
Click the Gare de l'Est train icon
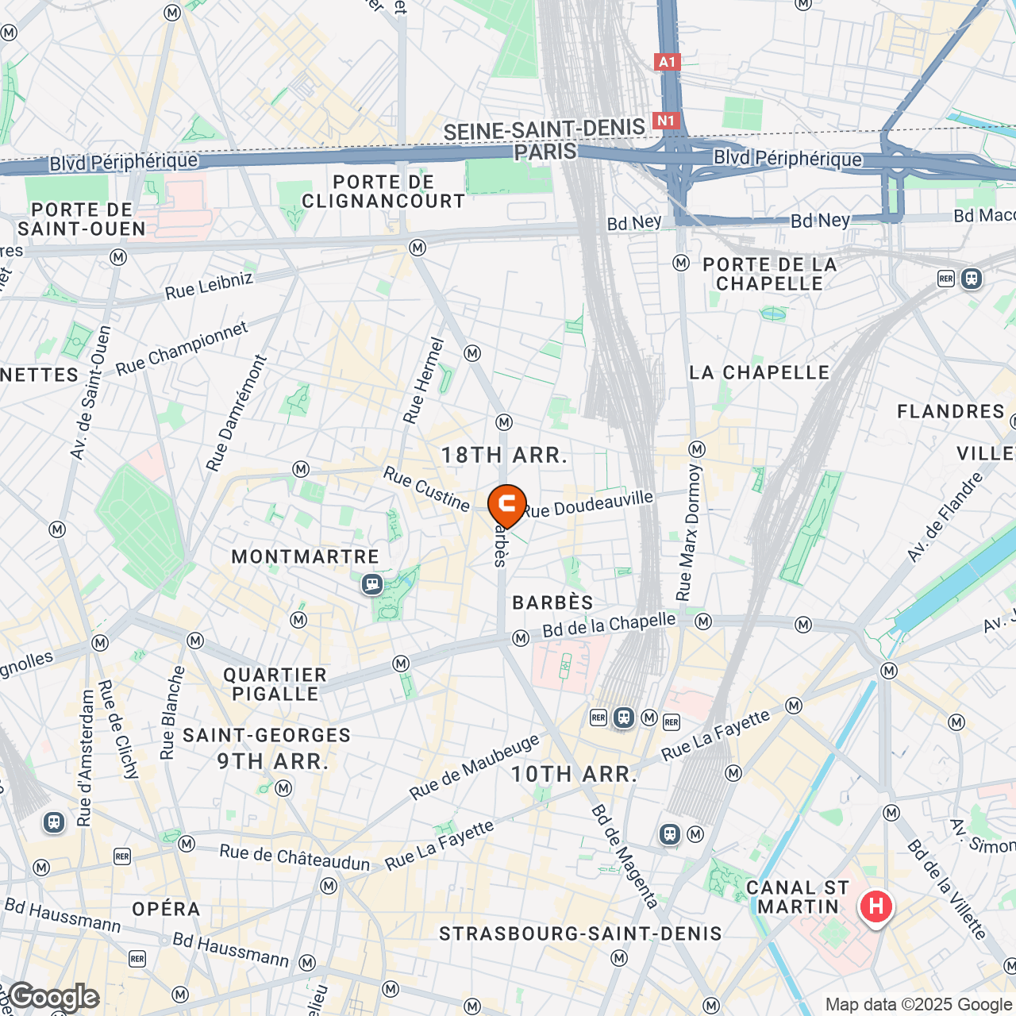(670, 834)
